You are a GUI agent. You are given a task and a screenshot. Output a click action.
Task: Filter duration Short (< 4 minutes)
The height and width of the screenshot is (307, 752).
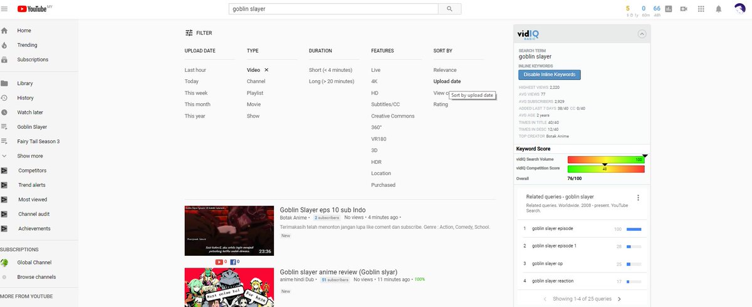331,70
